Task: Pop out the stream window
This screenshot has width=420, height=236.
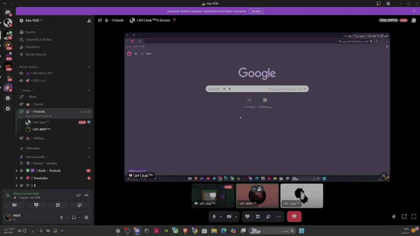Action: click(x=404, y=216)
